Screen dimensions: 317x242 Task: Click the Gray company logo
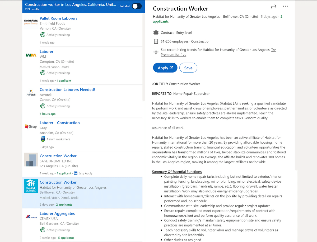pyautogui.click(x=31, y=126)
